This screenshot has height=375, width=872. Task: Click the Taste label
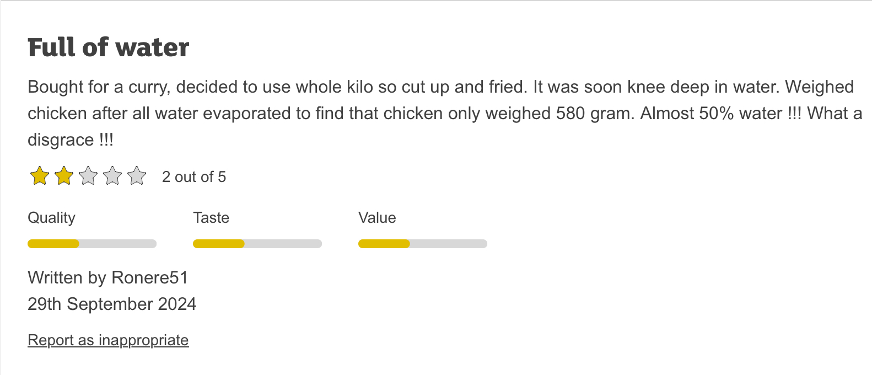click(x=211, y=218)
